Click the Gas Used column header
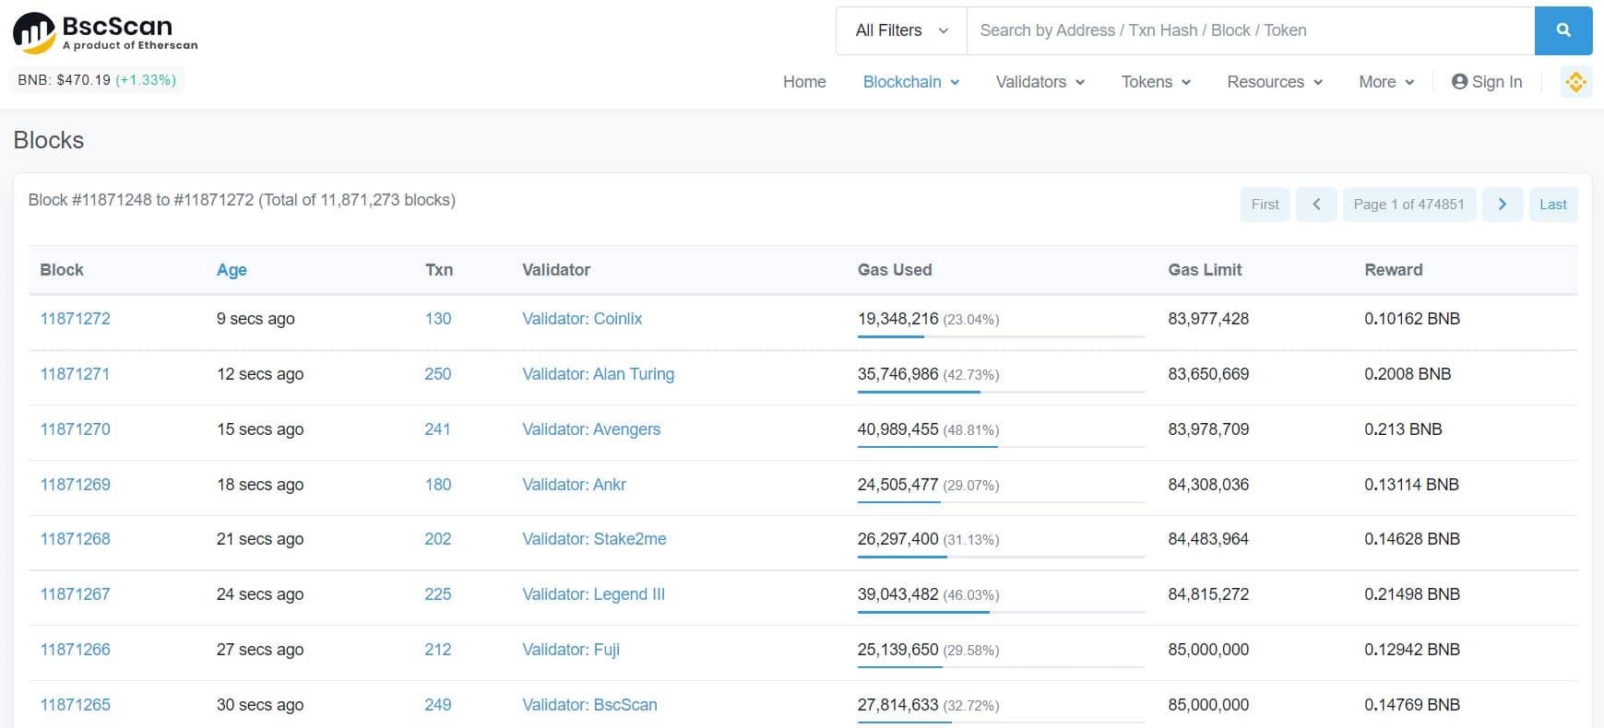The width and height of the screenshot is (1604, 728). (x=895, y=270)
